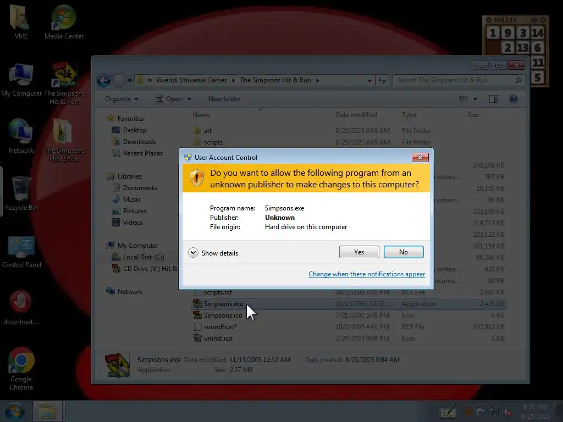Select Videos library

coord(128,222)
